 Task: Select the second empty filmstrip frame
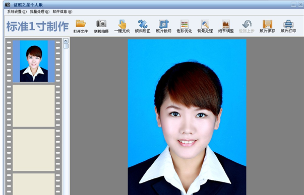click(34, 150)
